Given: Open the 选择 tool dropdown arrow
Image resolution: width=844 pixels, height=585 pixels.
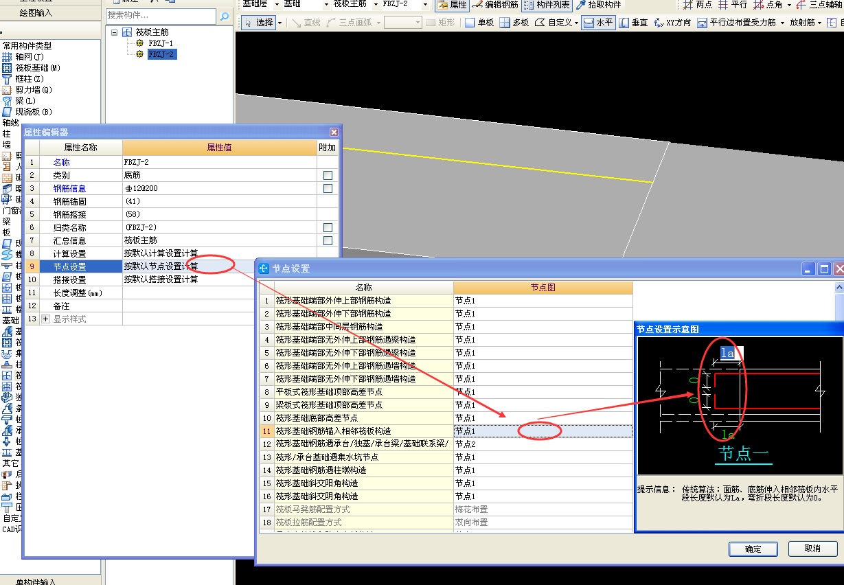Looking at the screenshot, I should (x=280, y=23).
